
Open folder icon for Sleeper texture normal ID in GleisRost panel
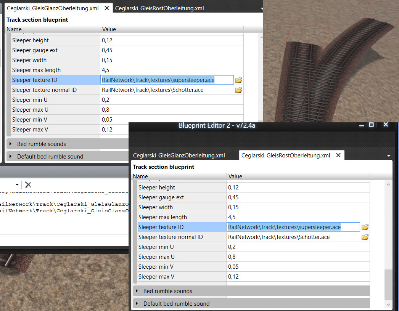click(365, 237)
